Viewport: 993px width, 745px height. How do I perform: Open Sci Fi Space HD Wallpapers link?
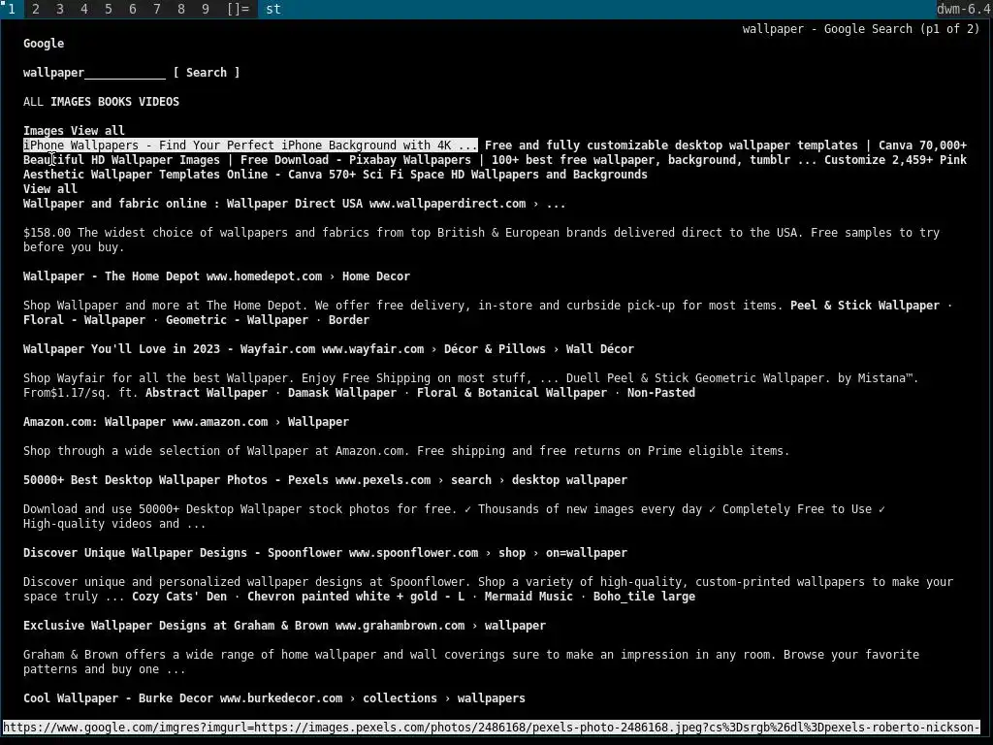[x=488, y=175]
